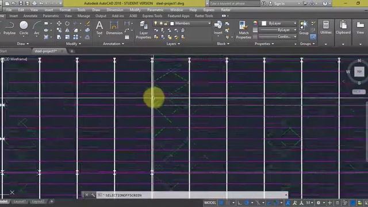Viewport: 368px width, 207px height.
Task: Open the Continuous linetype dropdown
Action: (295, 37)
